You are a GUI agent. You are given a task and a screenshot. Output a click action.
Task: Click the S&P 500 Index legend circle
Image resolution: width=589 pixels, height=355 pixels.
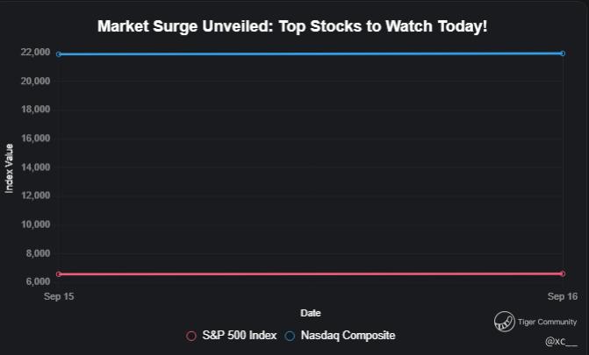[191, 336]
